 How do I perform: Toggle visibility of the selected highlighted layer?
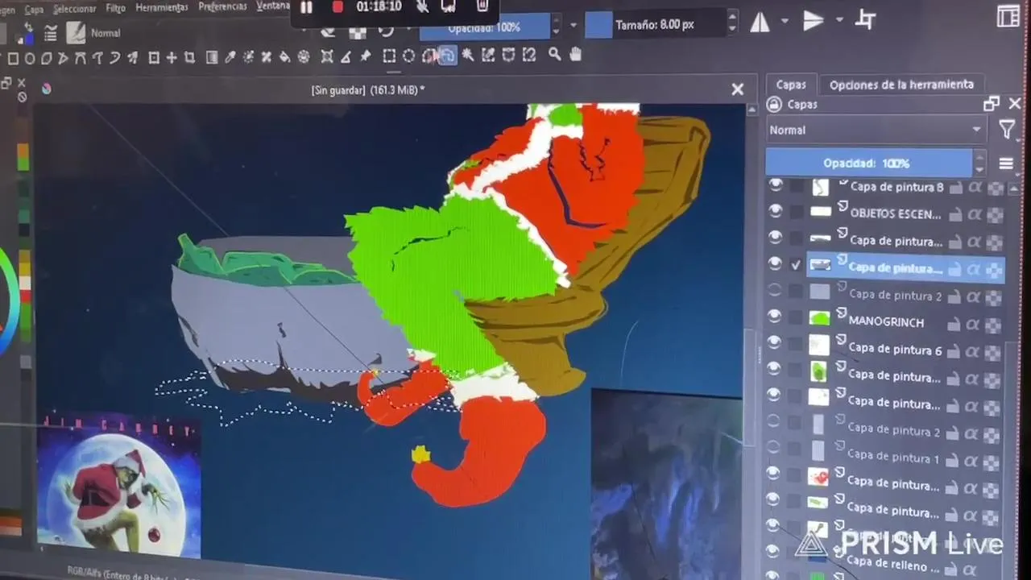pos(775,263)
